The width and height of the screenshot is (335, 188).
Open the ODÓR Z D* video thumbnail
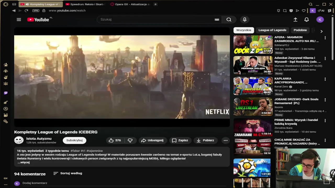253,45
